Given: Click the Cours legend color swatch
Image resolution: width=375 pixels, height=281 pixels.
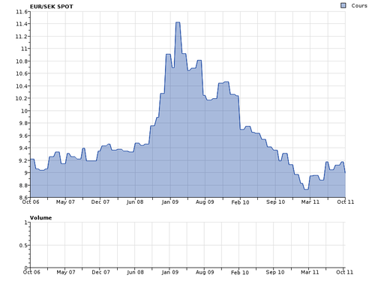Looking at the screenshot, I should [343, 5].
